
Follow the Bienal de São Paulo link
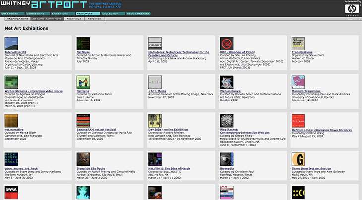tap(91, 169)
